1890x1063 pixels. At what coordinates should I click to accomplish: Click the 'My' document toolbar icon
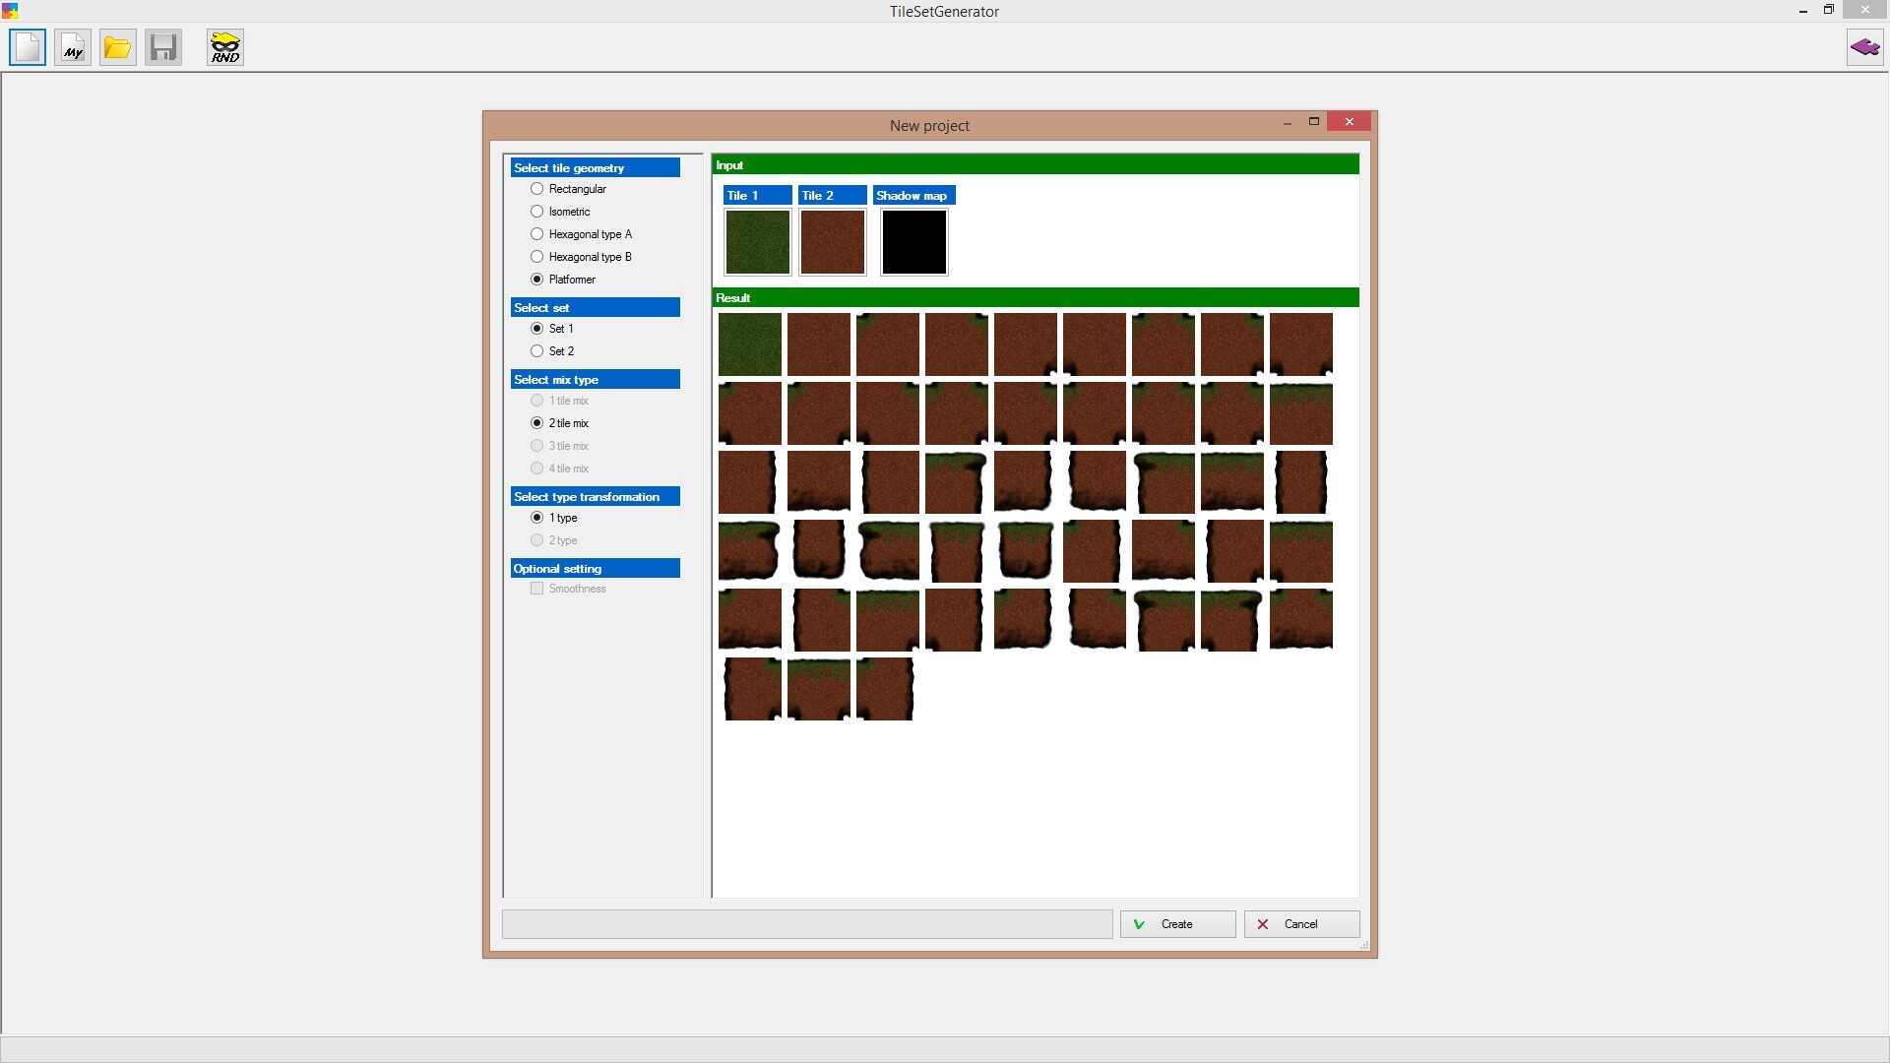point(73,47)
